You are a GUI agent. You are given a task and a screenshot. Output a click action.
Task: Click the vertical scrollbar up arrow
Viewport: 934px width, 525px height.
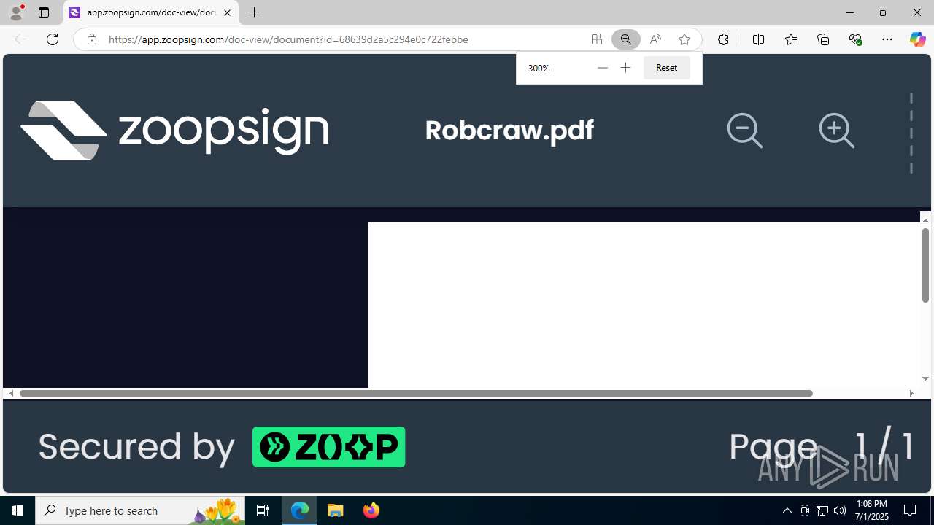(925, 220)
